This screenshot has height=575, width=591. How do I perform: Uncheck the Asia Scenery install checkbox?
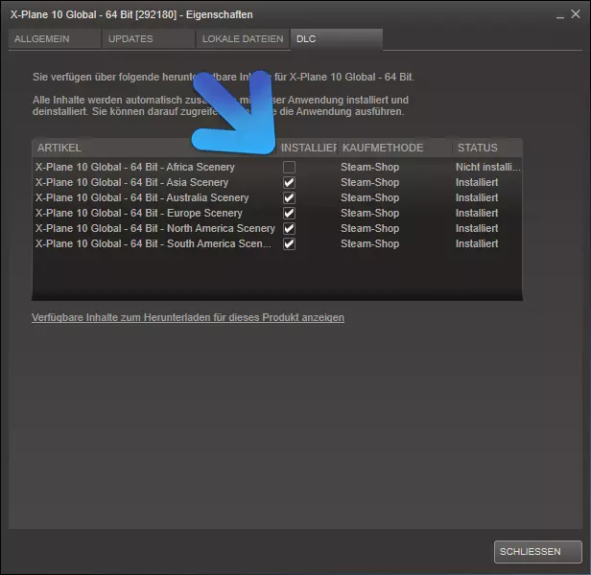289,183
